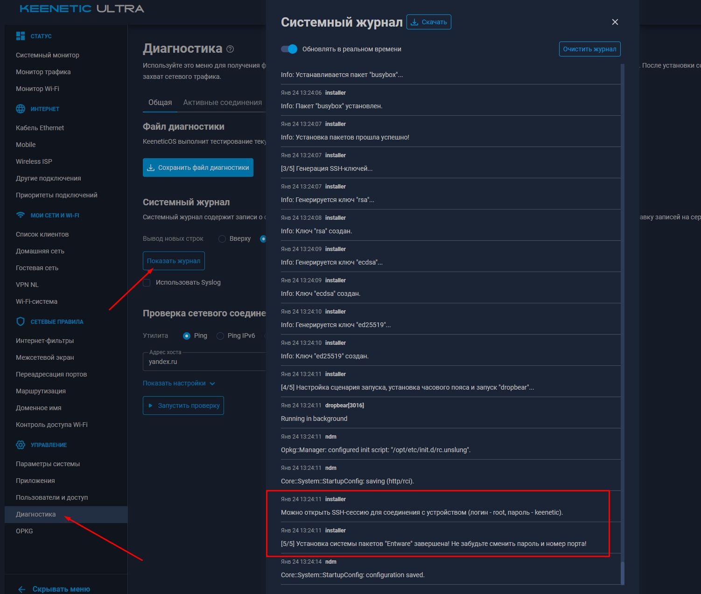Close the Системный журнал panel via X
Image resolution: width=701 pixels, height=594 pixels.
pyautogui.click(x=615, y=22)
